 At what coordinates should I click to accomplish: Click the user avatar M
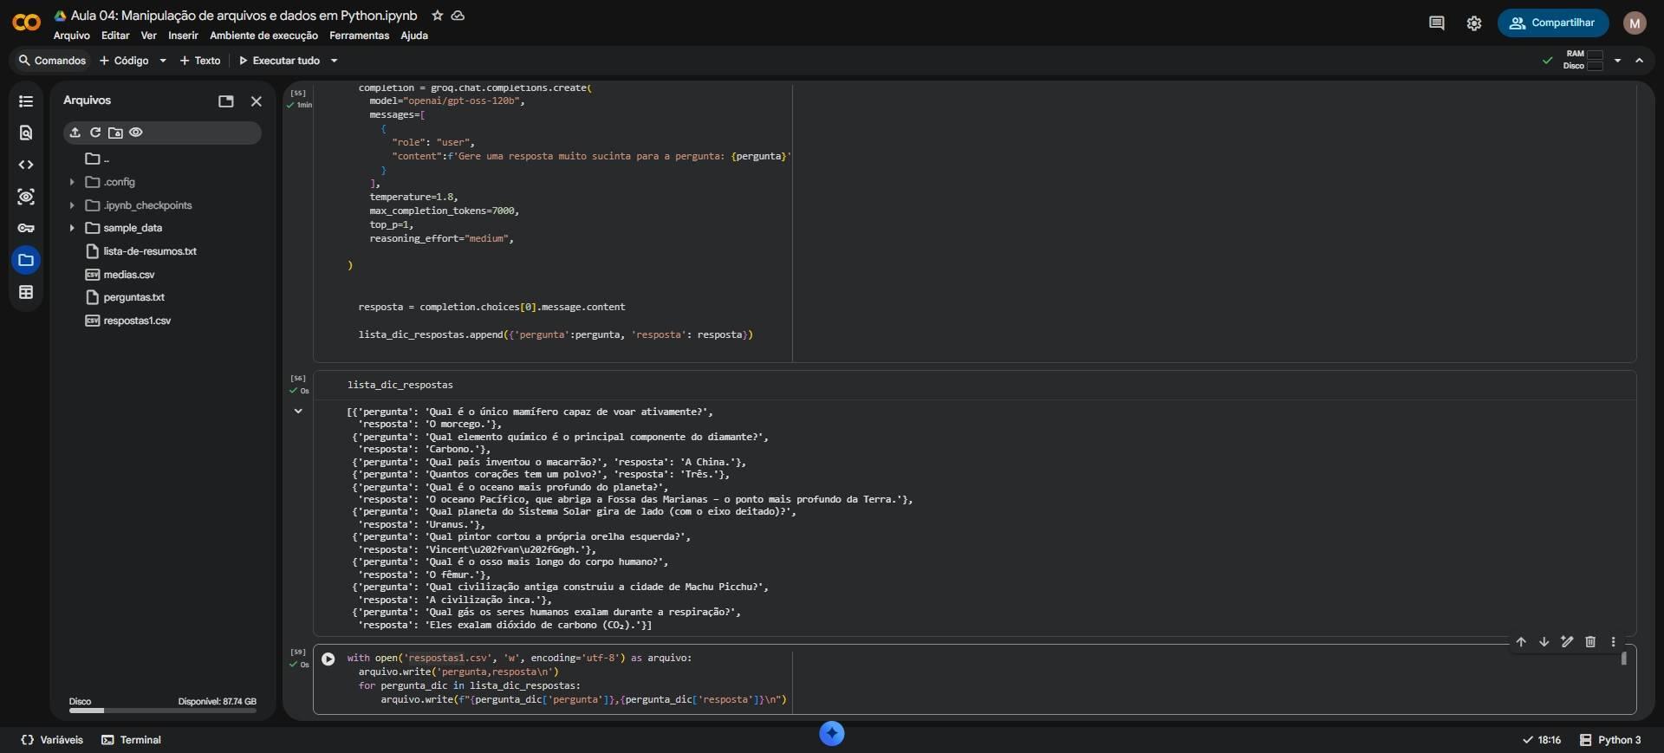[x=1635, y=23]
